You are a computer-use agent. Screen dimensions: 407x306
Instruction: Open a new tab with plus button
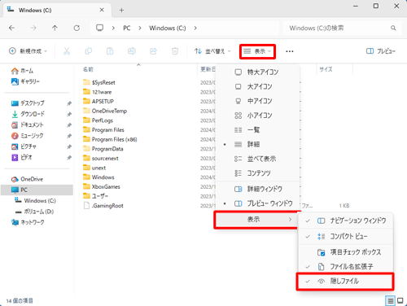click(x=121, y=11)
